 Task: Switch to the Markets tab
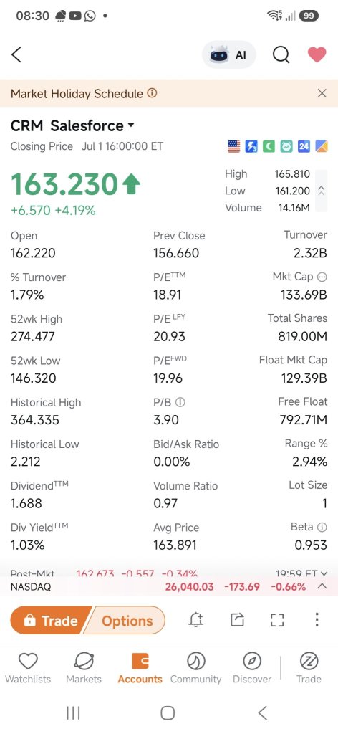[x=84, y=669]
